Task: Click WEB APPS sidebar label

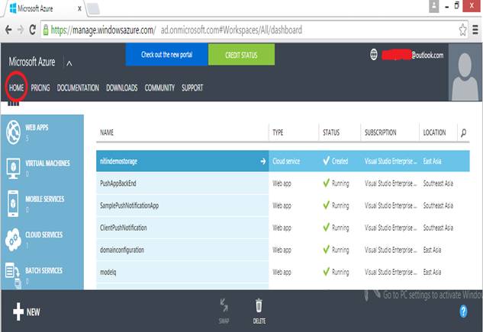Action: pos(37,127)
